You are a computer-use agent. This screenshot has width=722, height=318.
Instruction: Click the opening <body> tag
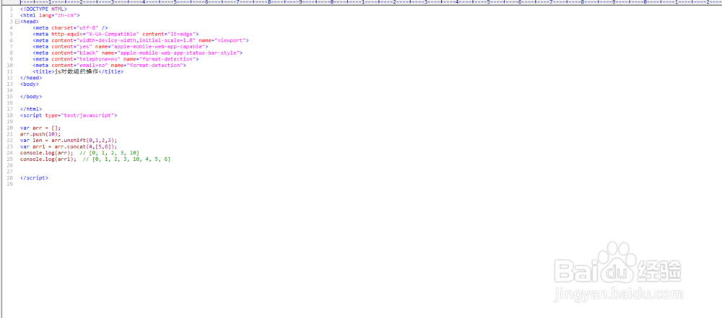click(x=30, y=84)
